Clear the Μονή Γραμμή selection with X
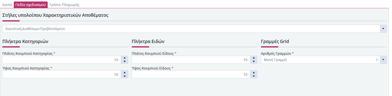This screenshot has width=392, height=96. click(377, 60)
